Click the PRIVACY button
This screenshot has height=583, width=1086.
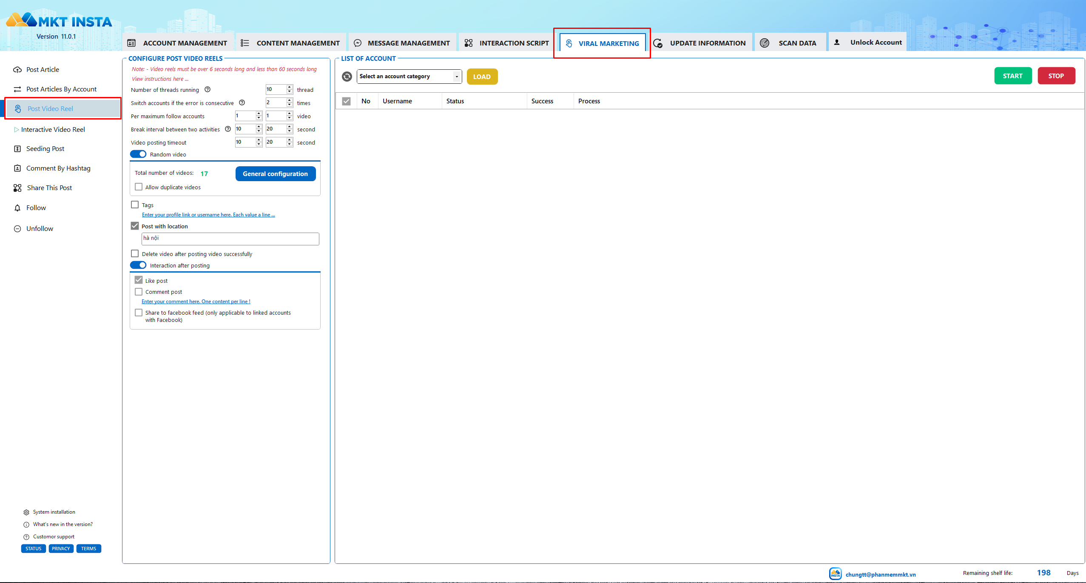pos(61,549)
